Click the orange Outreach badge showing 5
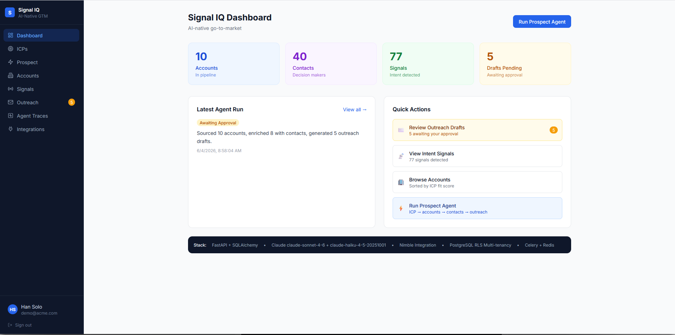Screen dimensions: 675x335 tap(71, 102)
